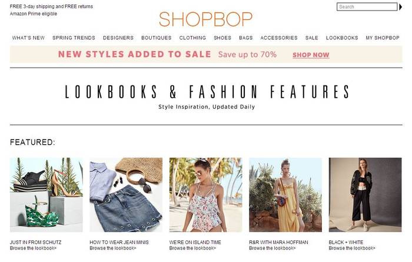
Task: Open the SHOES category
Action: (222, 38)
